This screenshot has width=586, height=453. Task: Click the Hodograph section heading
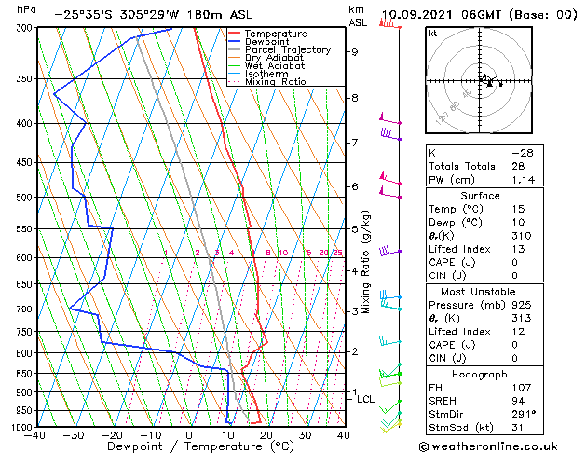tap(480, 374)
